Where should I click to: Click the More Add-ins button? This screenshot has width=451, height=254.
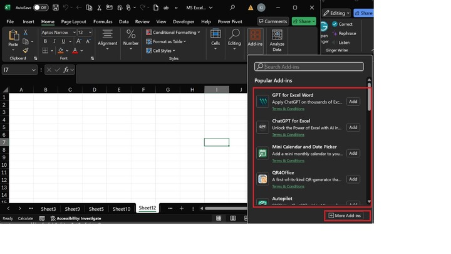coord(345,216)
